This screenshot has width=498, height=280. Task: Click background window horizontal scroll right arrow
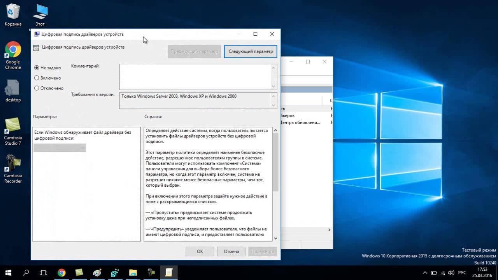pos(330,230)
